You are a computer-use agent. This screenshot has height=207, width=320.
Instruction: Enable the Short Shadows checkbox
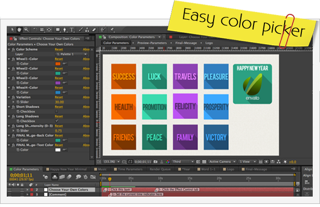pos(57,111)
